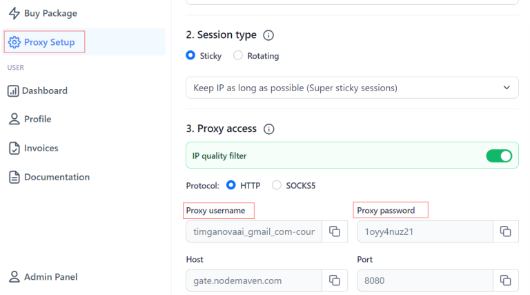Toggle the IP quality filter switch

(x=499, y=156)
